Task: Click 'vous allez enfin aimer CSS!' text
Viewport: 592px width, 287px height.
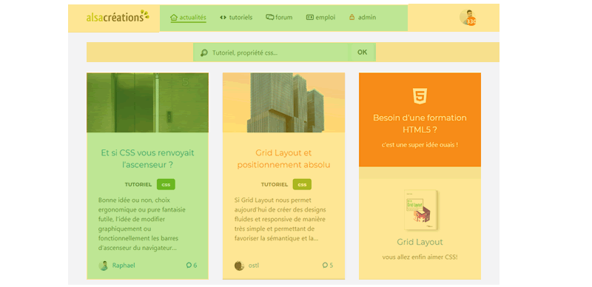Action: point(420,257)
